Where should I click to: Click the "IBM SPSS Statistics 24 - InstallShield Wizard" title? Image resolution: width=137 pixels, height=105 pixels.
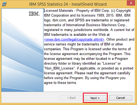pos(68,4)
